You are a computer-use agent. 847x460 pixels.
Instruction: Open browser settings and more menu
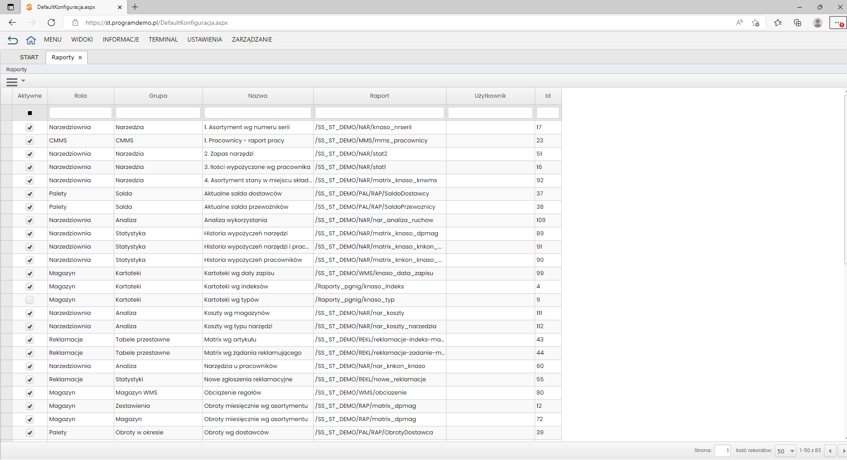[x=838, y=23]
